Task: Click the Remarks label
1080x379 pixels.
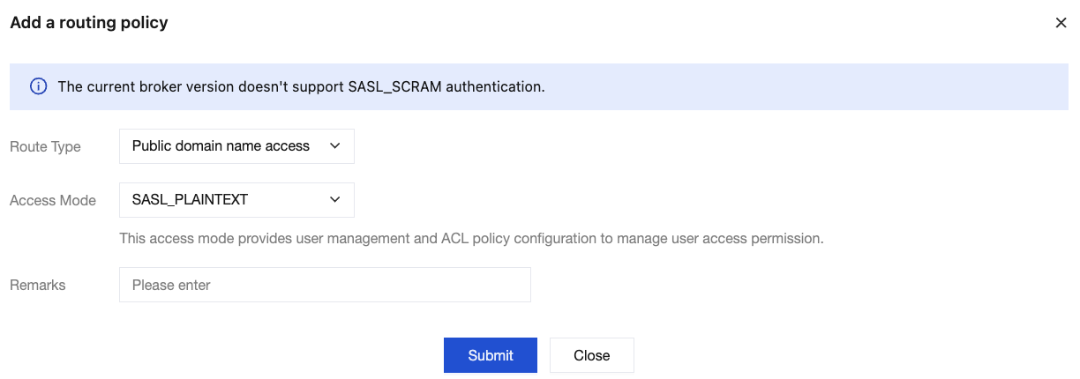Action: pos(38,285)
